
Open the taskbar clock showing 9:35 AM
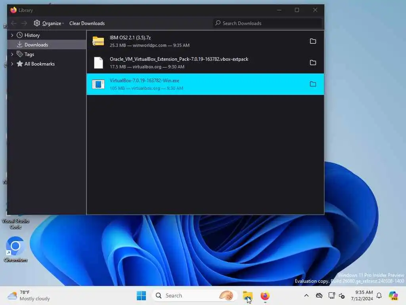coord(362,295)
